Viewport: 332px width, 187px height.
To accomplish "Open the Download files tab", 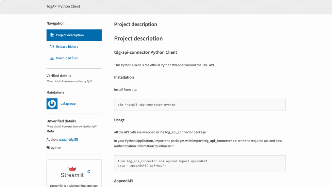I will (67, 58).
